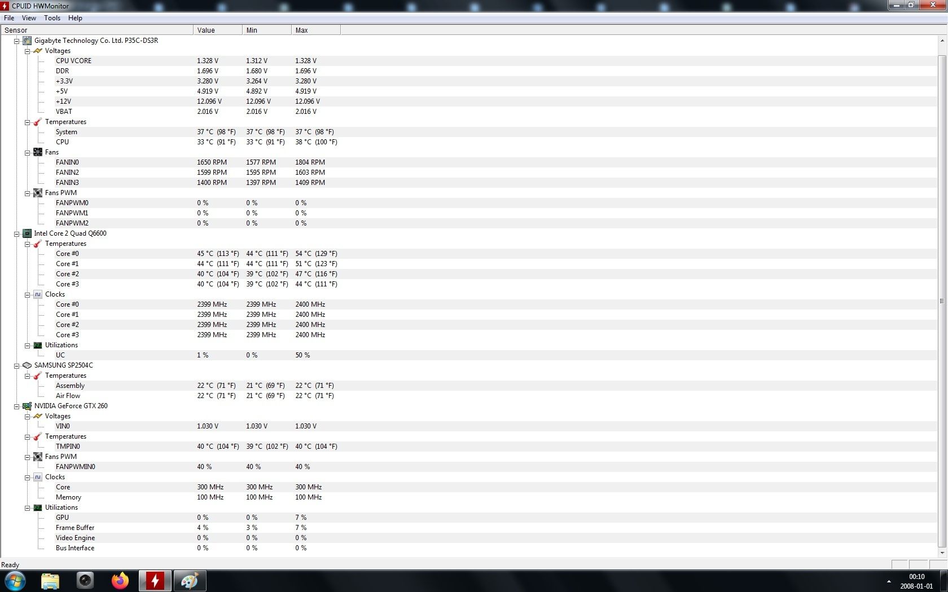Click the motherboard Voltages lightning icon
948x592 pixels.
tap(38, 51)
